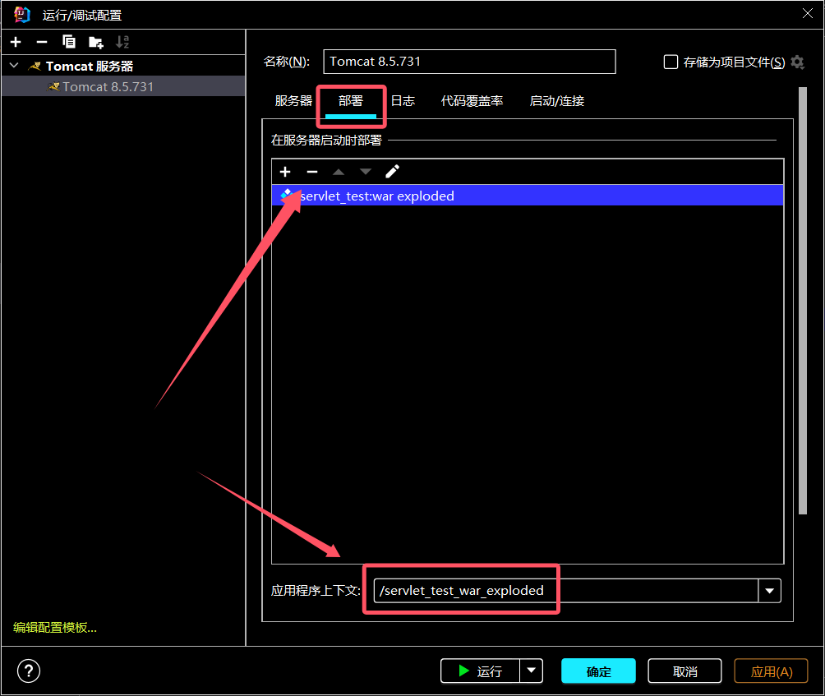Edit the selected artifact

click(393, 172)
